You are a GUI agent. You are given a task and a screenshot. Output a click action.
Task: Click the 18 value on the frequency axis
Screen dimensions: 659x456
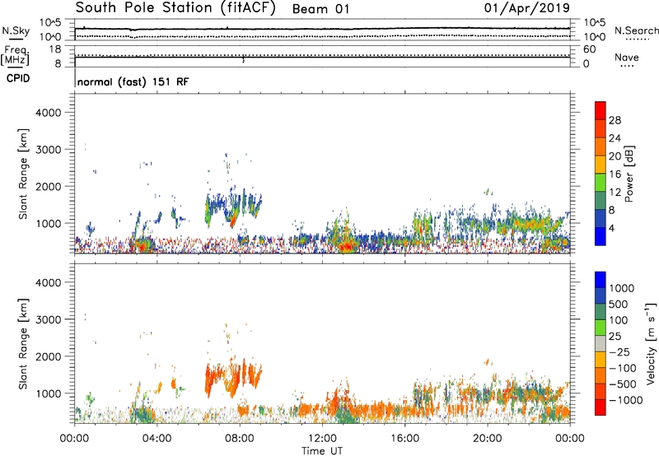pyautogui.click(x=55, y=49)
